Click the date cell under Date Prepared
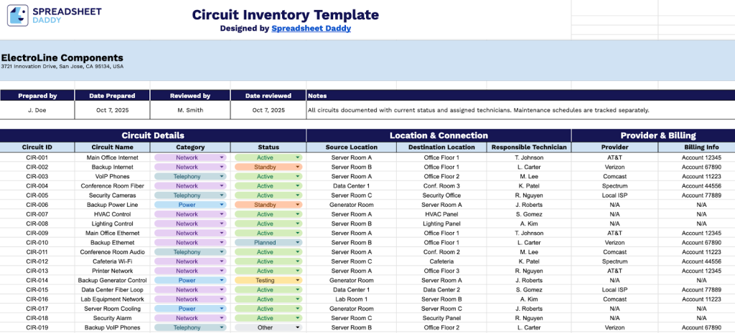Screen dimensions: 735x333 point(112,110)
